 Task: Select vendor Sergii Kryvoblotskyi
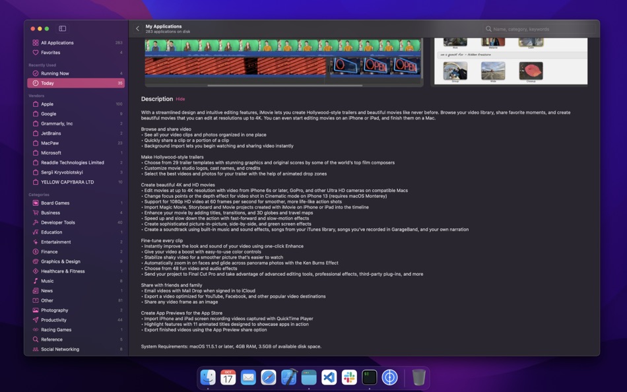[x=76, y=172]
